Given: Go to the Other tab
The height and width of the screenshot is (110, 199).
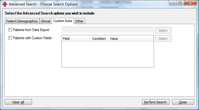Looking at the screenshot, I should pyautogui.click(x=79, y=21).
